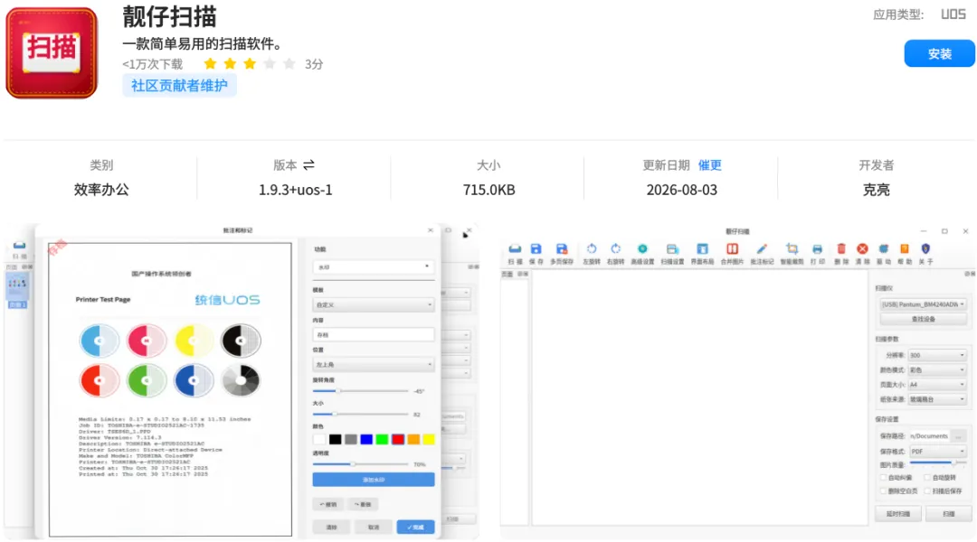
Task: Click the 查找设备 find device button
Action: tap(923, 319)
